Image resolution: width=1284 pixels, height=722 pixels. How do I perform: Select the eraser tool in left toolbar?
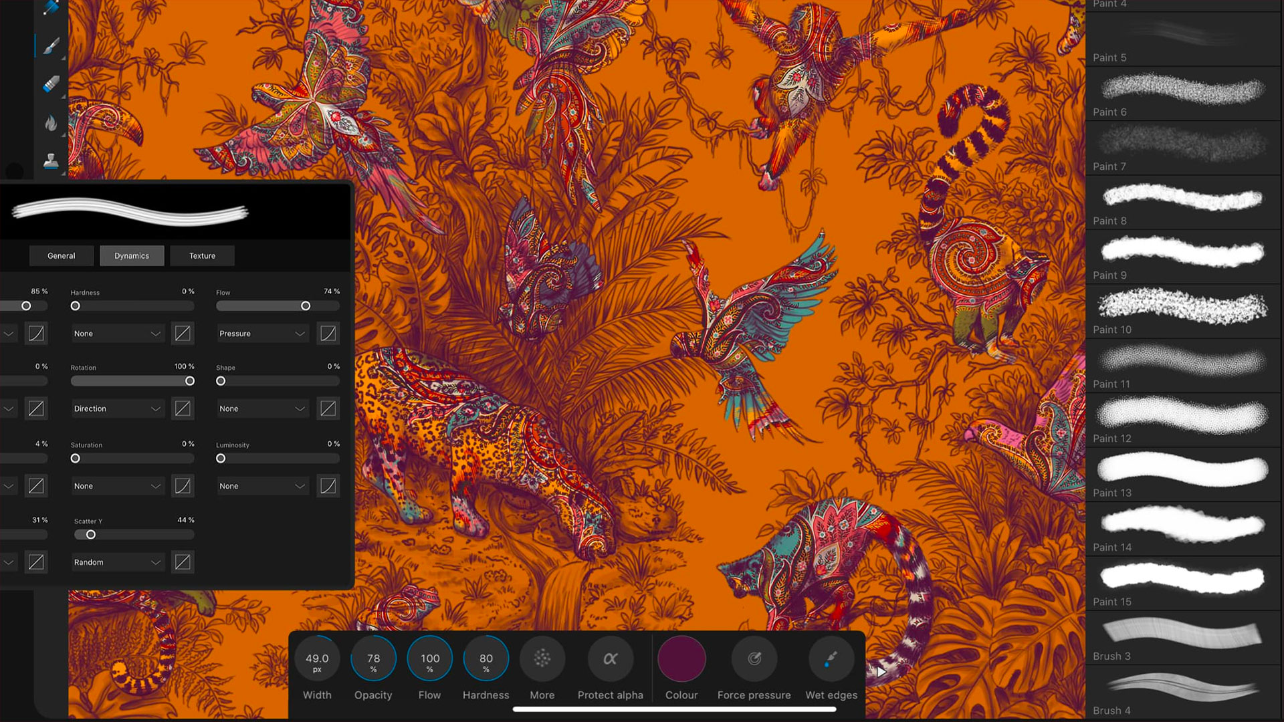click(51, 84)
